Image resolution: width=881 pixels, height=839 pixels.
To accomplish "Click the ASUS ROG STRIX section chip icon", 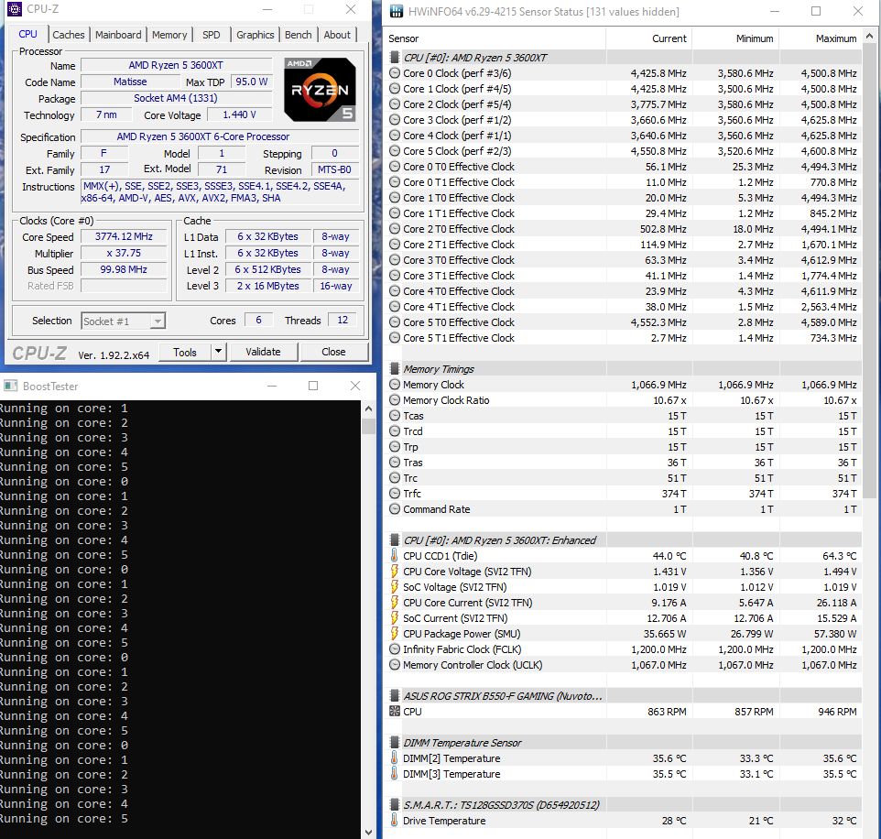I will (x=395, y=696).
